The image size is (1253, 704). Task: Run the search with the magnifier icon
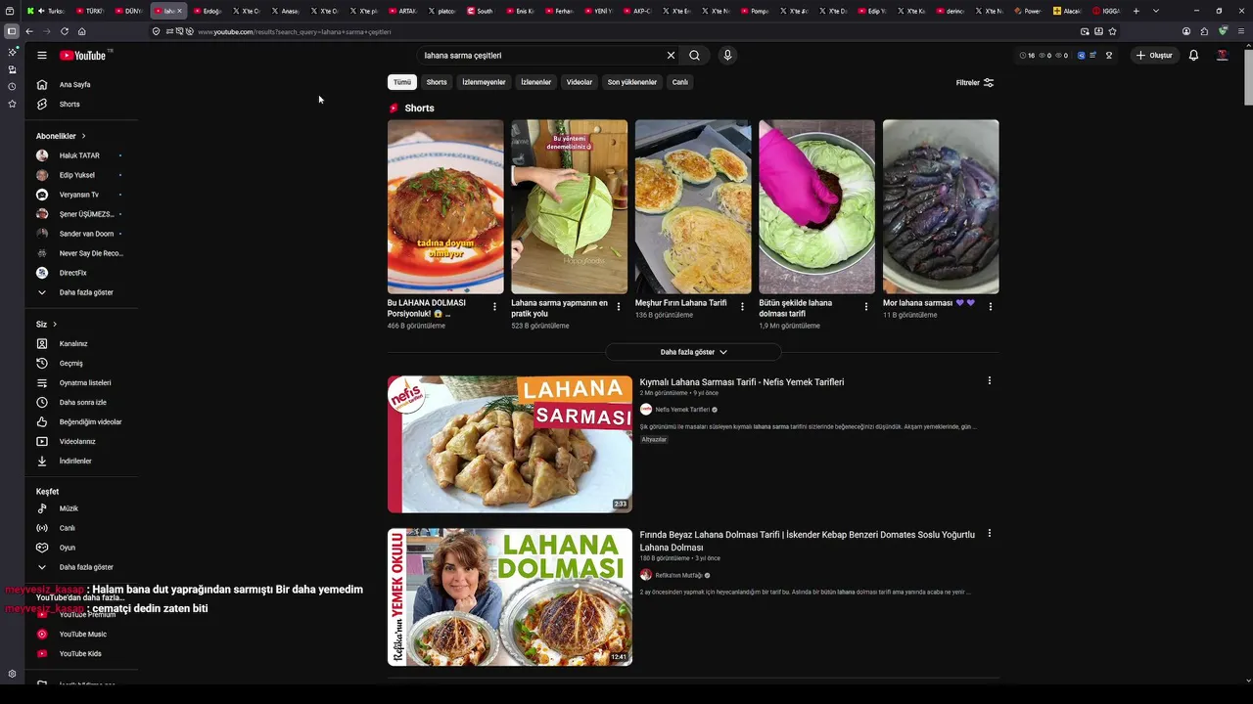point(694,56)
